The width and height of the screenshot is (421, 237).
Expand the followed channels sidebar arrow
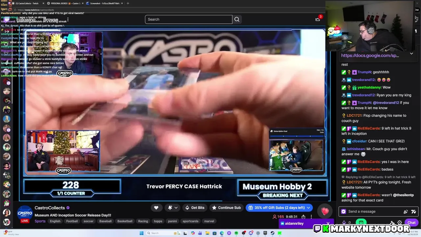(x=7, y=31)
